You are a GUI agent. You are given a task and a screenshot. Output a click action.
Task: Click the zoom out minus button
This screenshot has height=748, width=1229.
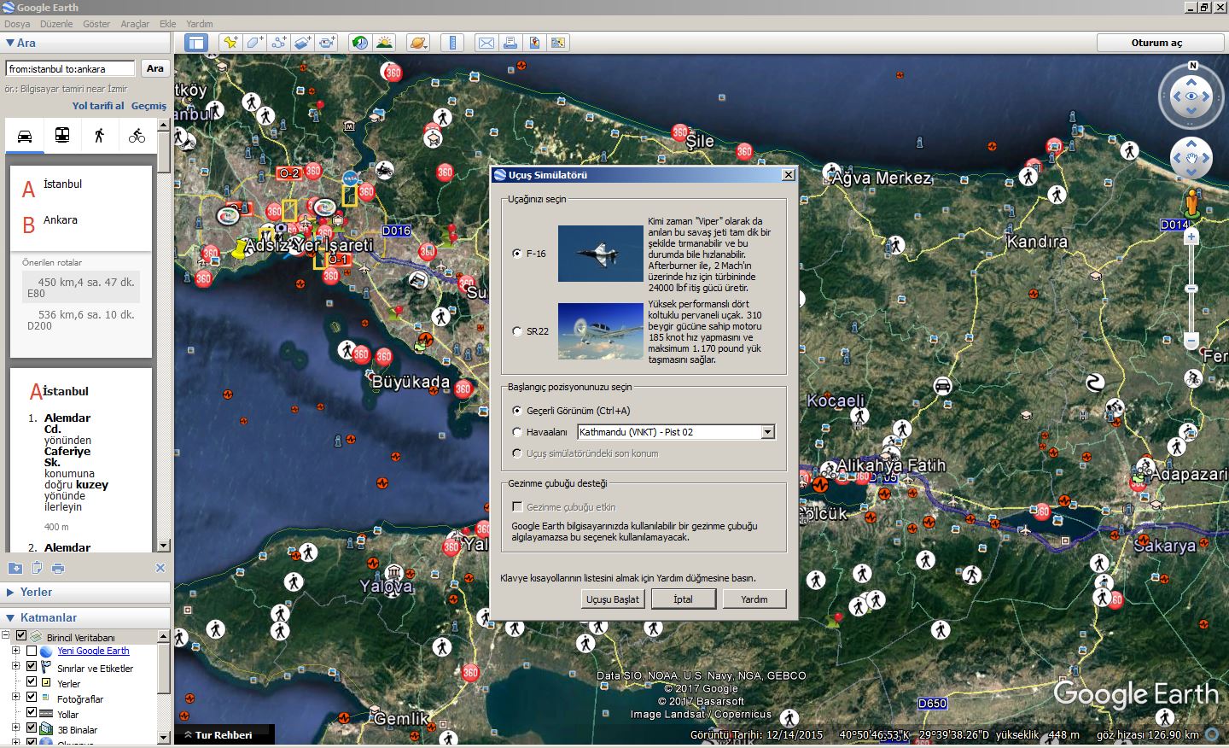pos(1191,341)
